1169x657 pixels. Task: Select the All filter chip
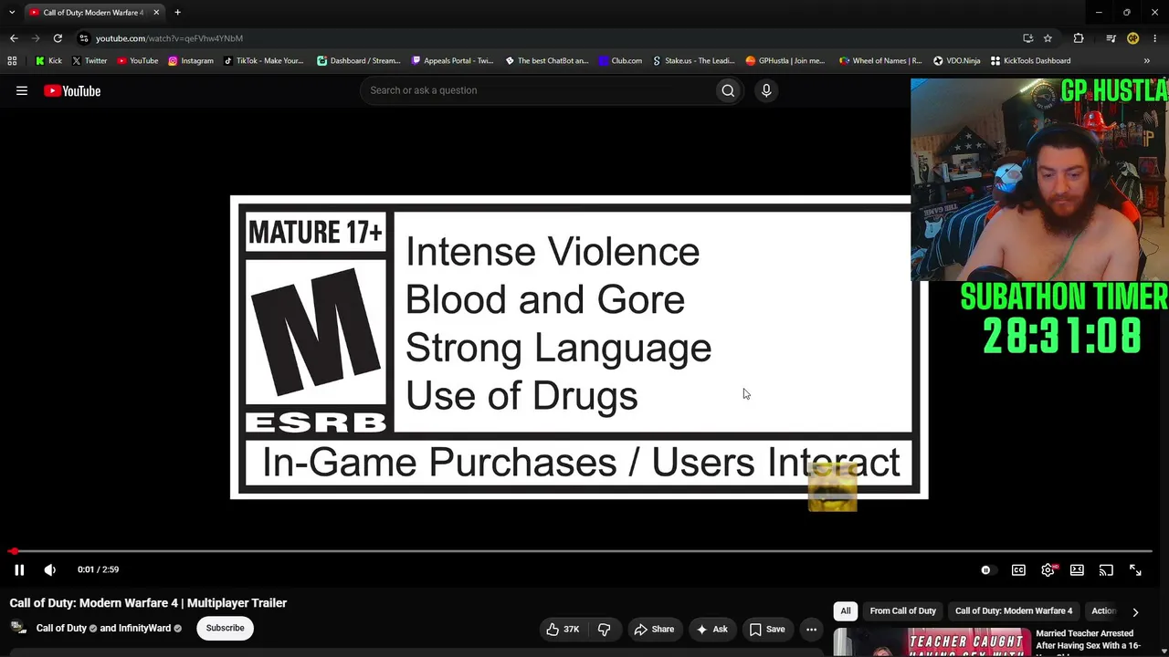click(x=846, y=611)
